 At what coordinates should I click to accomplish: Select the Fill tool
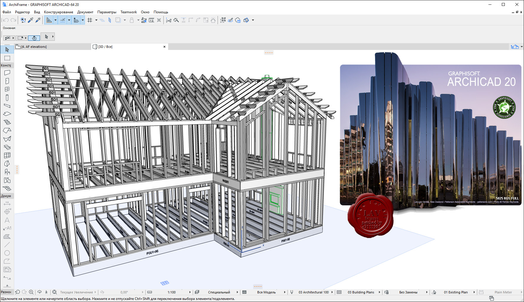point(7,237)
